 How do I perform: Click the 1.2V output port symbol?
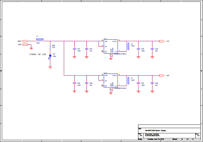162,41
